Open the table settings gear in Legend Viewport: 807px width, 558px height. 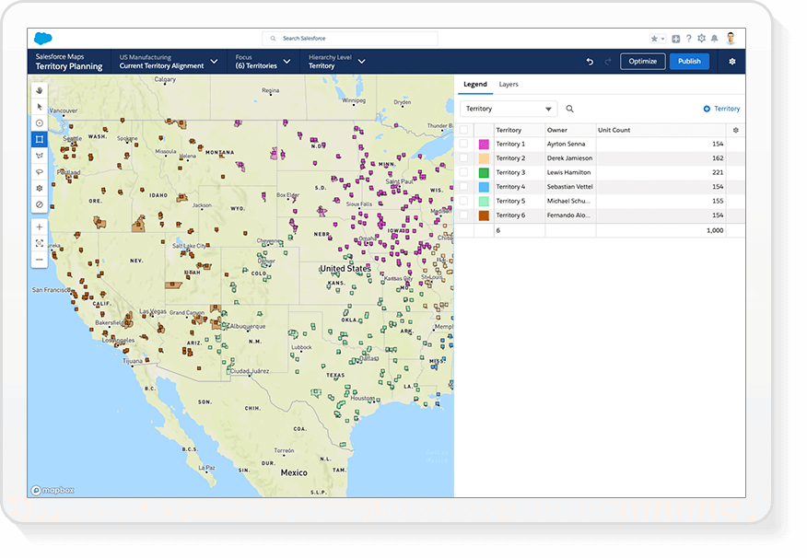(734, 130)
